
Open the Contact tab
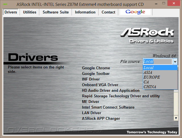108,12
